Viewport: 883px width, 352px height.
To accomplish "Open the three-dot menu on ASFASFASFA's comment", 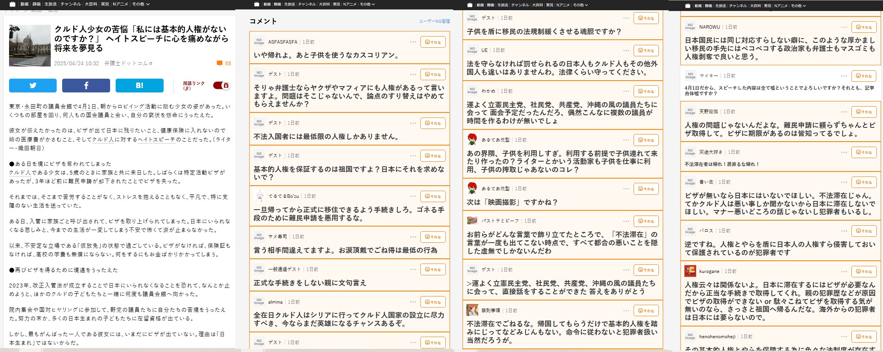I will (x=413, y=42).
